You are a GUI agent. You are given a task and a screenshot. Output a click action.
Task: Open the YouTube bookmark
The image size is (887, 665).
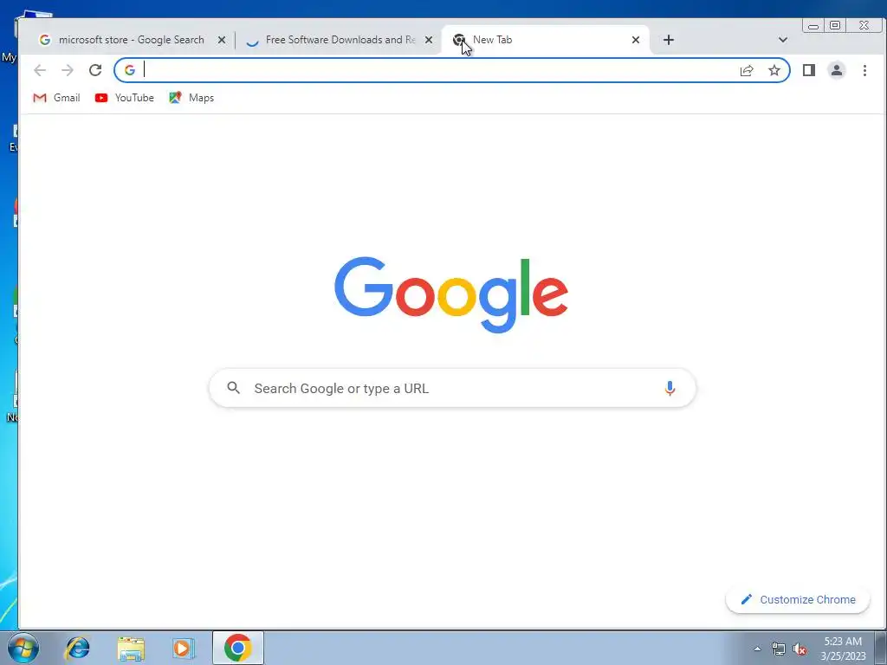[125, 98]
